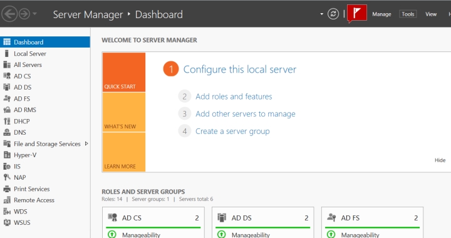
Task: Open the AD DS role group tile
Action: coord(263,222)
